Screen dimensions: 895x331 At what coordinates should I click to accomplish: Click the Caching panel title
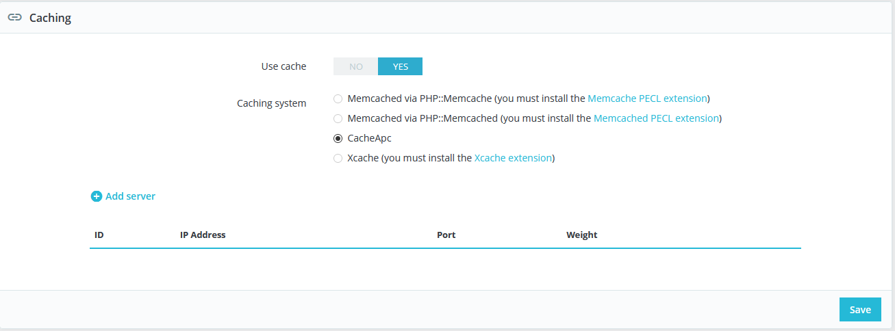coord(50,18)
